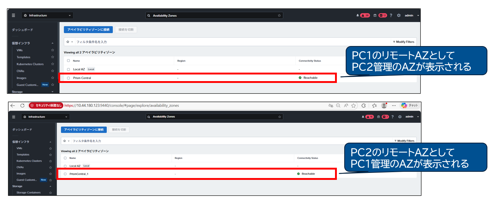Viewport: 504px width, 202px height.
Task: Open the browser three-dot menu
Action: pos(394,105)
